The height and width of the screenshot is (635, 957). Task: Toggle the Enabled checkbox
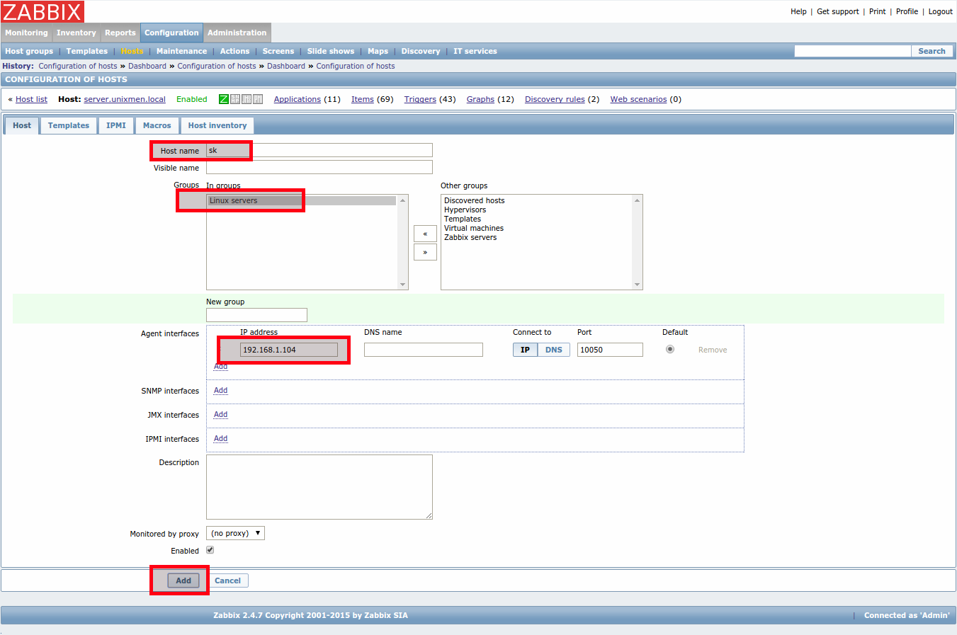click(x=210, y=550)
